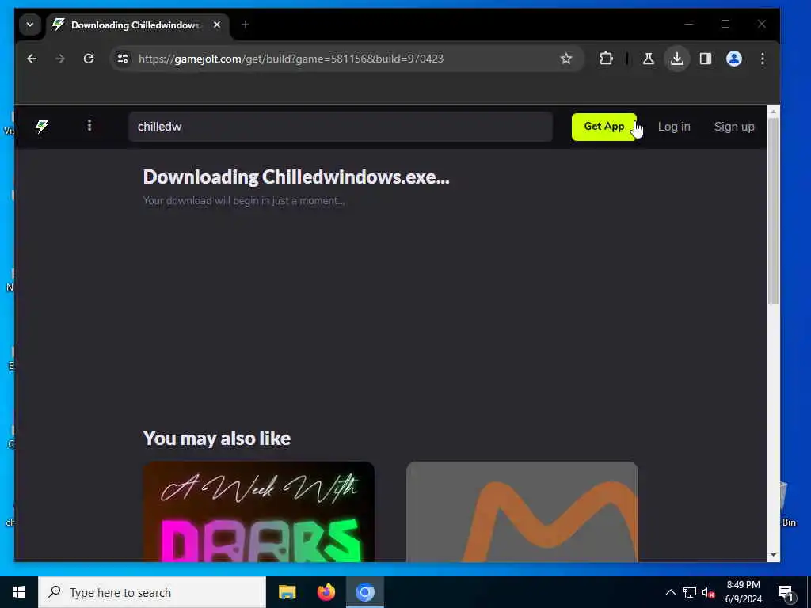Click the Chrome taskbar icon
Screen dimensions: 811x608
[364, 592]
